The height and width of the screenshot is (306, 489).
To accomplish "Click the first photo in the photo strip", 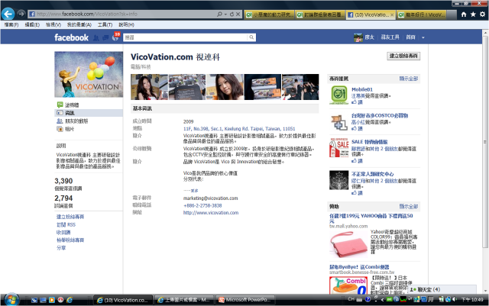I will pyautogui.click(x=149, y=87).
